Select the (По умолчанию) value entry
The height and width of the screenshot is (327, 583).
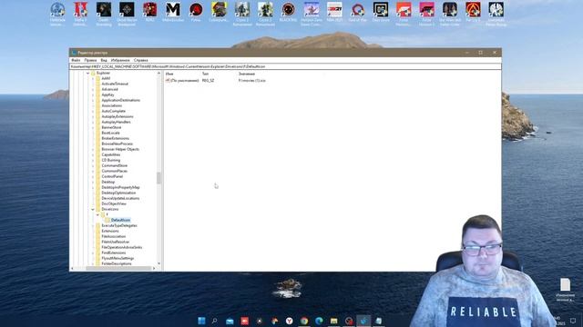[182, 81]
